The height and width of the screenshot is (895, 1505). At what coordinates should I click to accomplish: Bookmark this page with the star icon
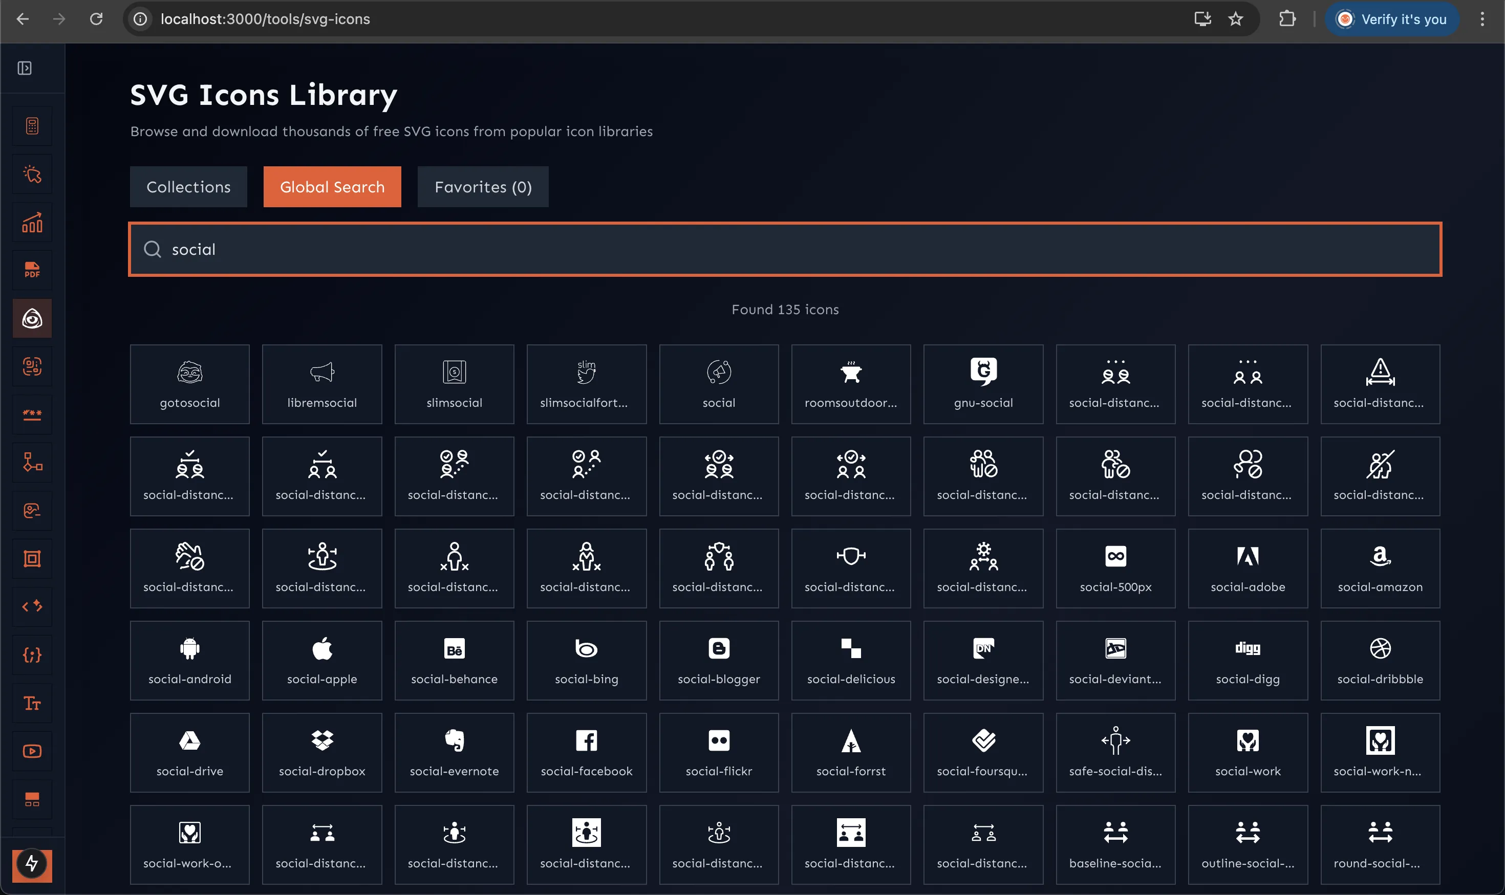(1235, 19)
